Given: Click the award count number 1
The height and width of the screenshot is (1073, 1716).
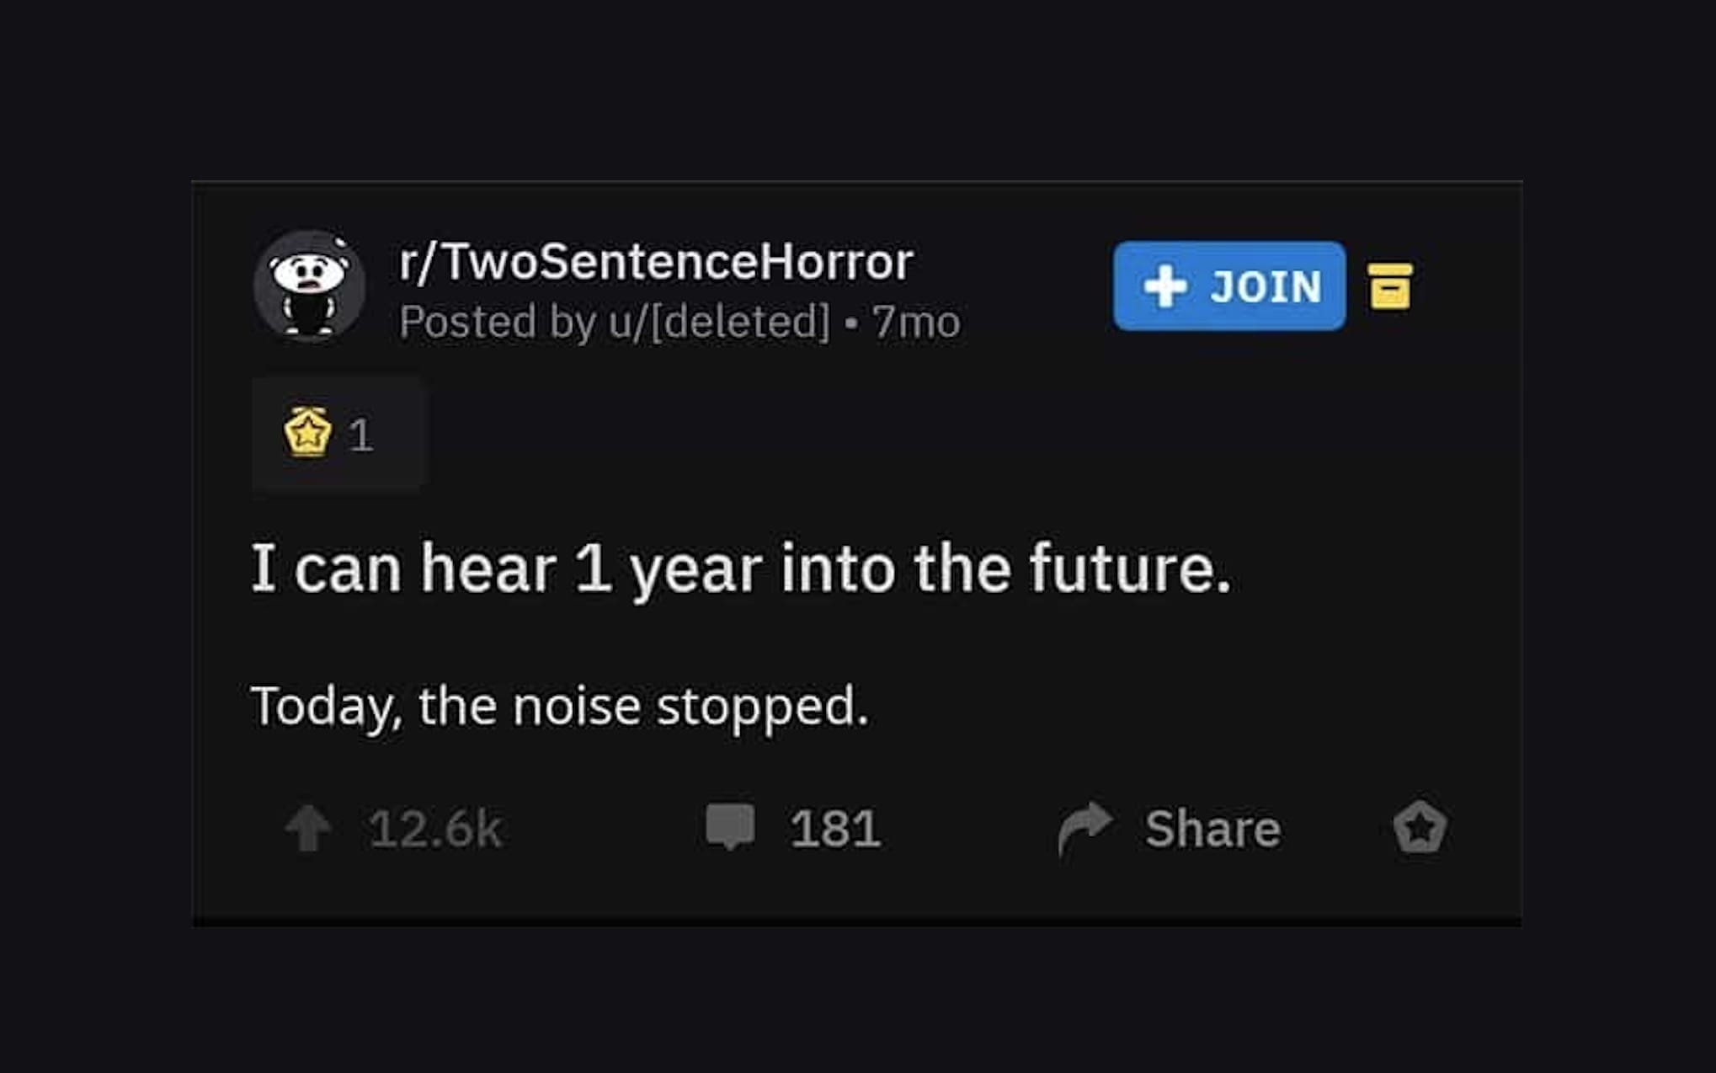Looking at the screenshot, I should [x=360, y=435].
